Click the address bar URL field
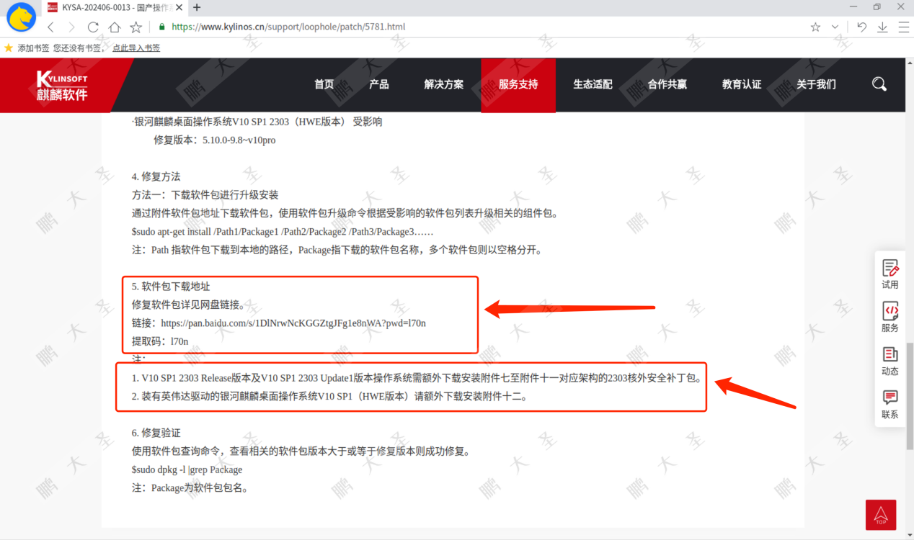 [476, 27]
